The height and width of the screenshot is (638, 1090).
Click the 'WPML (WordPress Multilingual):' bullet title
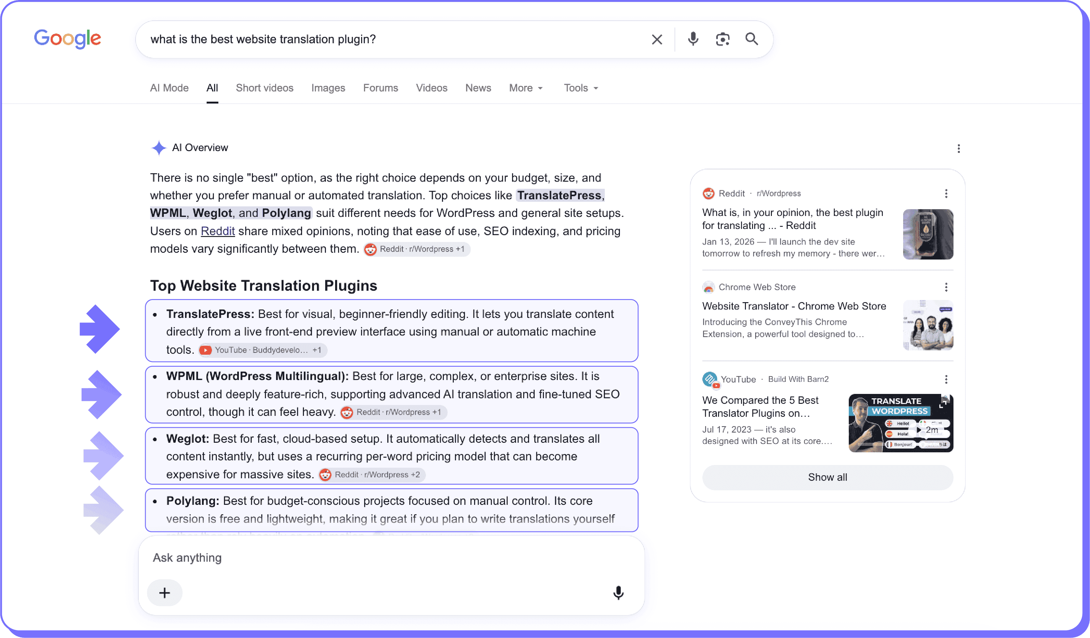[257, 376]
